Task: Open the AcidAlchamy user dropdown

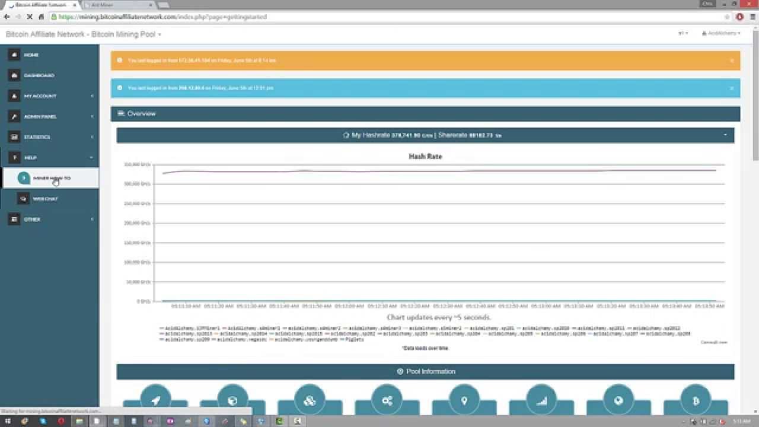Action: click(x=721, y=33)
